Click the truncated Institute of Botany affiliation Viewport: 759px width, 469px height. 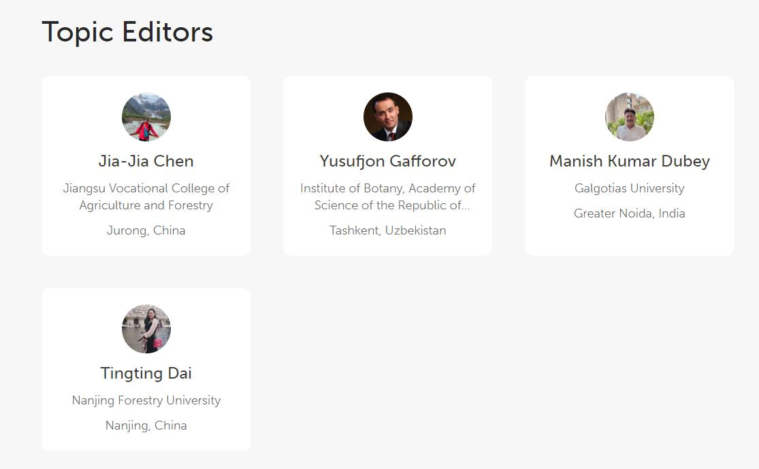388,196
